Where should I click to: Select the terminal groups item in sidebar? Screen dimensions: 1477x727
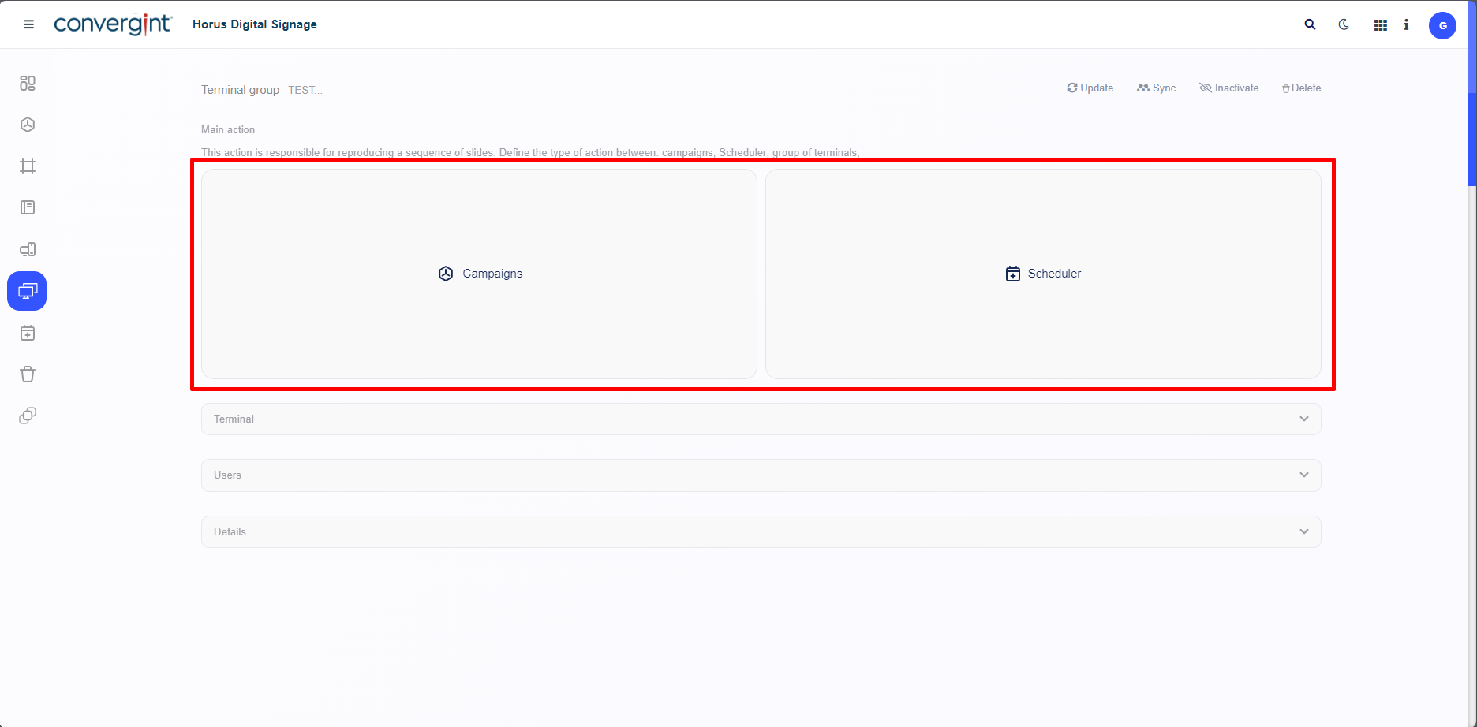[x=28, y=292]
